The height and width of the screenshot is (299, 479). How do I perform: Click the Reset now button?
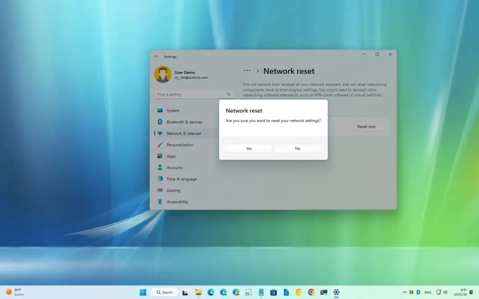click(x=366, y=126)
